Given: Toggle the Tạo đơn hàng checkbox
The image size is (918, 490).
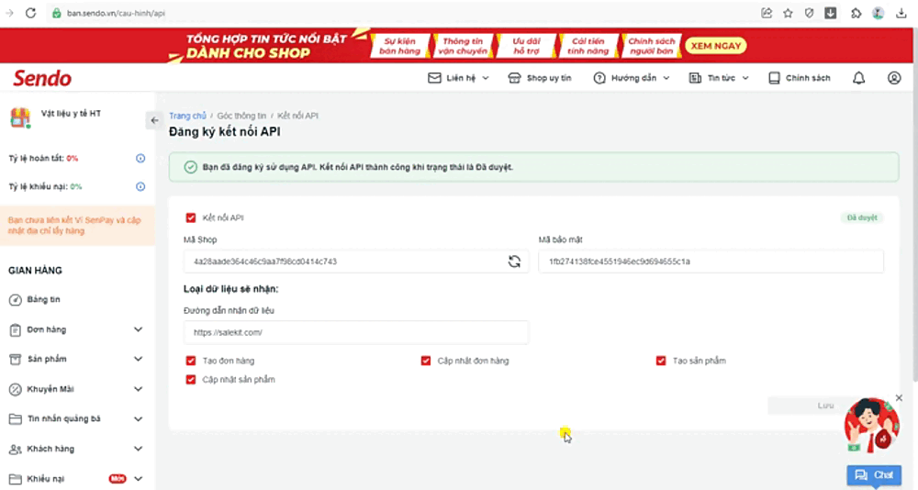Looking at the screenshot, I should 191,361.
